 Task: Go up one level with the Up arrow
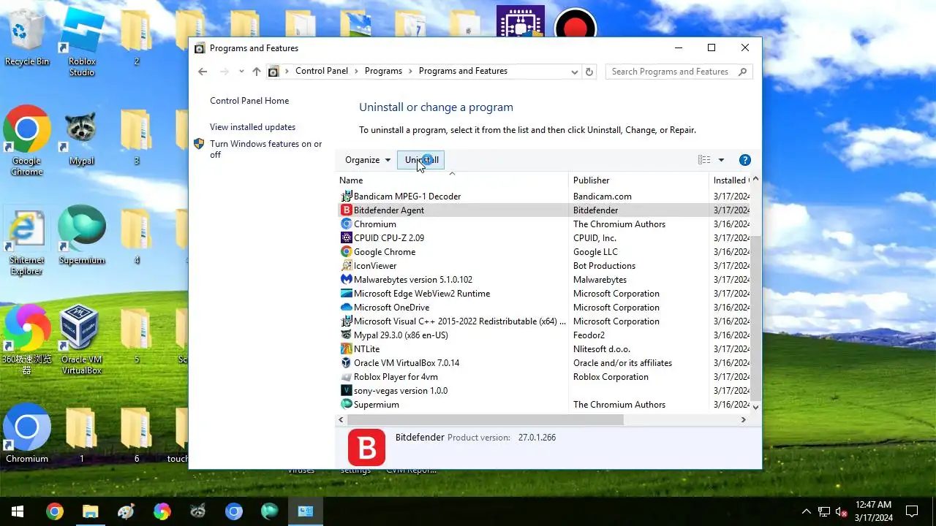pyautogui.click(x=256, y=71)
